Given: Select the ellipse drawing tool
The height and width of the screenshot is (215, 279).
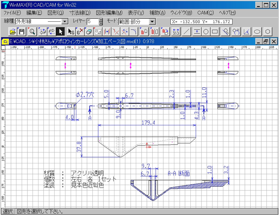Looking at the screenshot, I should coord(257,32).
